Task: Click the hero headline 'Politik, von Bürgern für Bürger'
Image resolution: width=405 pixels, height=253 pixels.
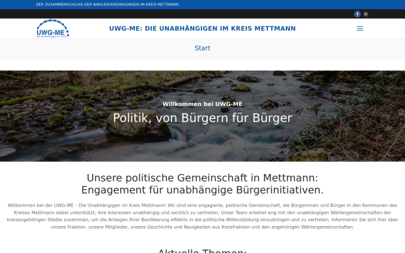Action: 202,118
